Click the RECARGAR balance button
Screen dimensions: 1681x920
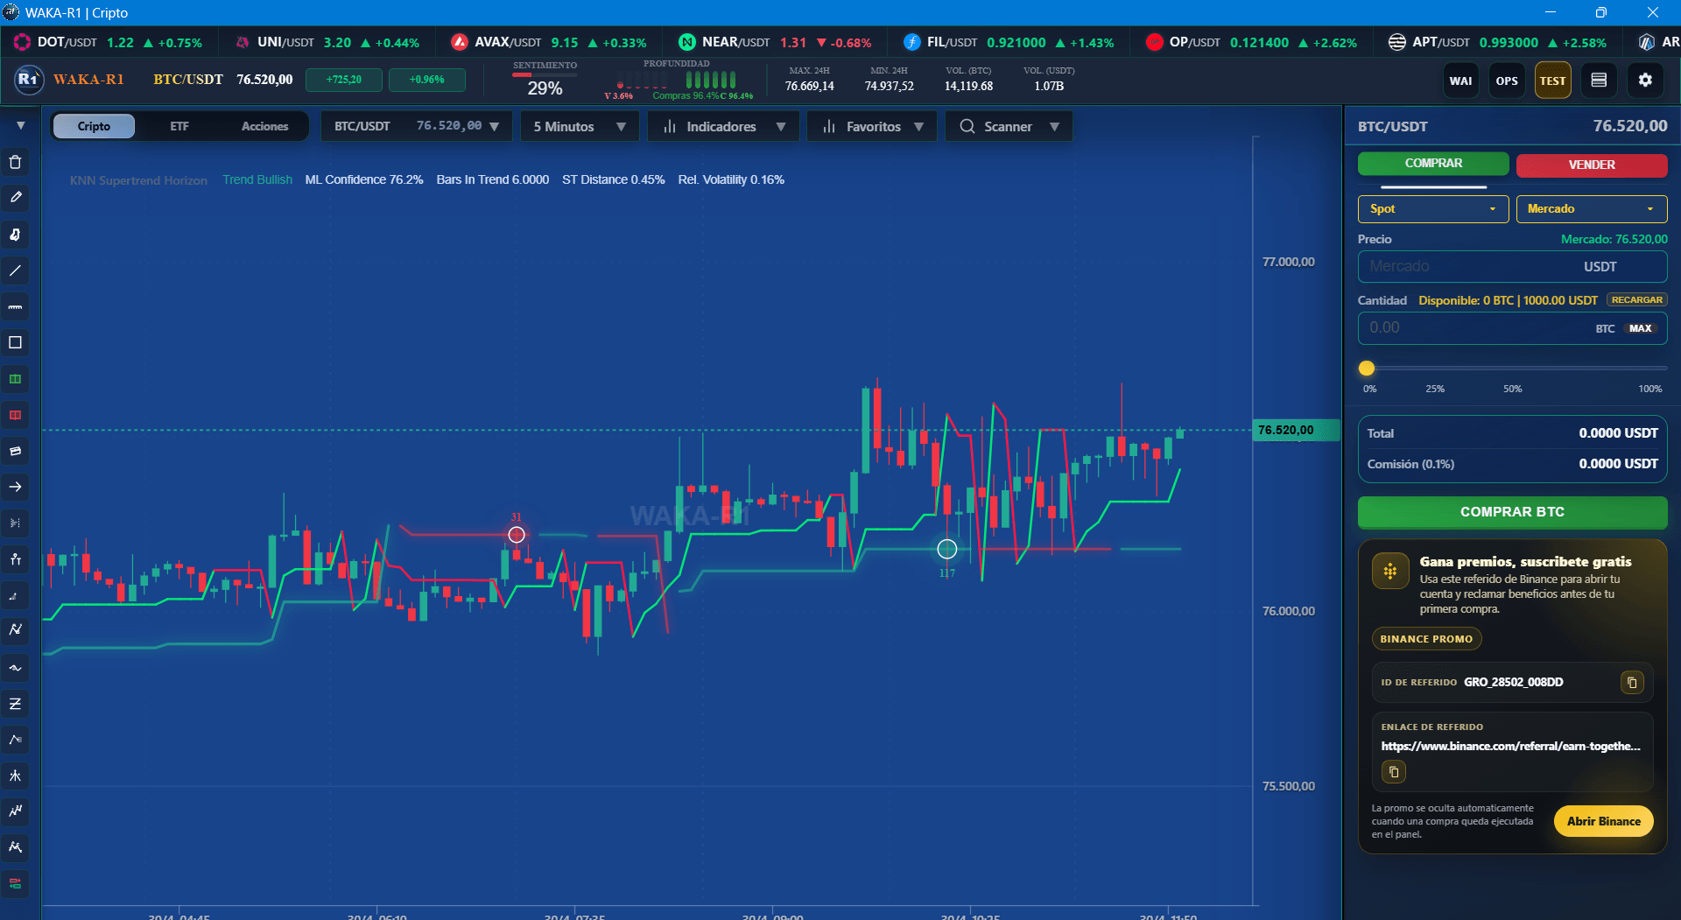pos(1636,299)
